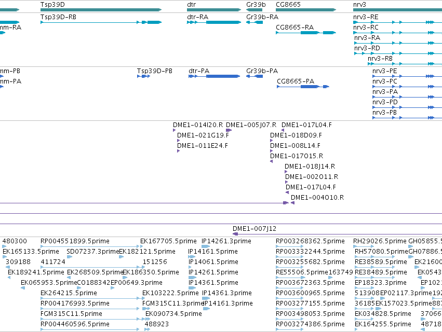
Task: Select the RH29026.5prime EST label
Action: click(380, 241)
